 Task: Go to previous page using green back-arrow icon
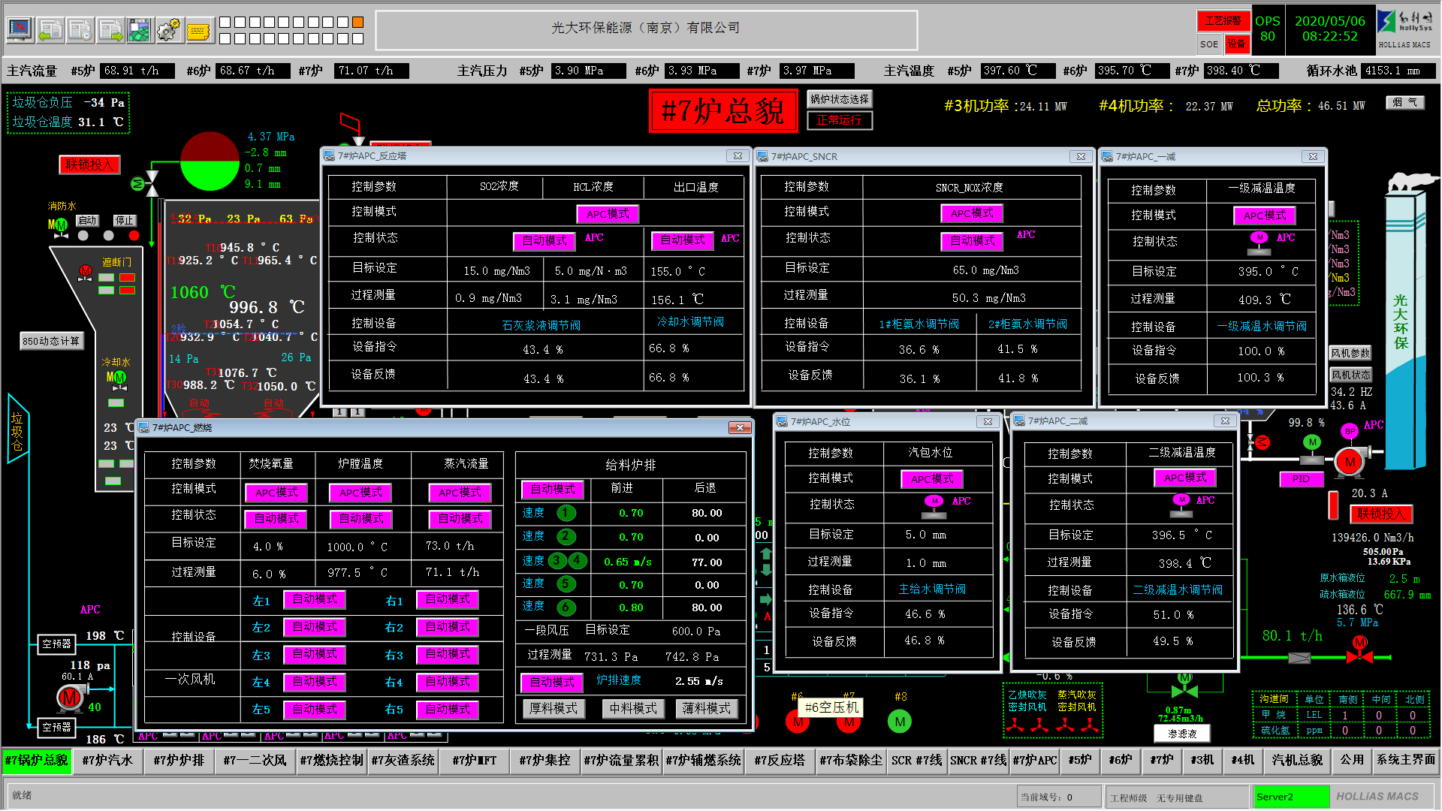click(50, 30)
